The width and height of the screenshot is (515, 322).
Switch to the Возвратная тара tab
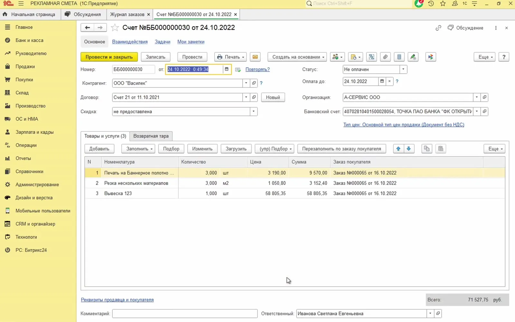tap(151, 136)
